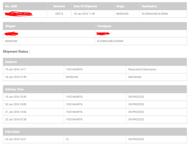The width and height of the screenshot is (190, 155).
Task: Click the Shipment Status heading
Action: (x=16, y=52)
